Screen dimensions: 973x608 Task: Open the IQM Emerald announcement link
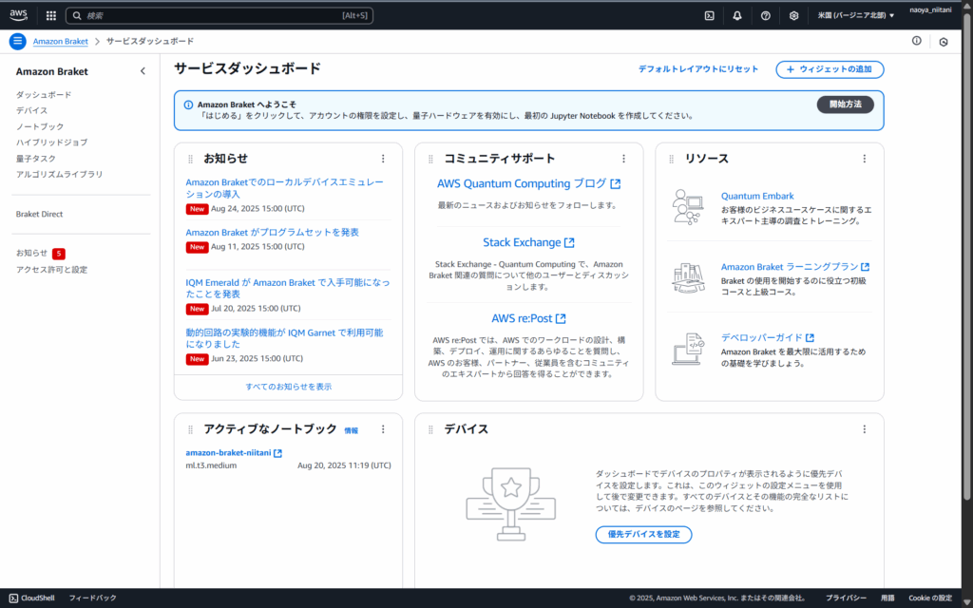pyautogui.click(x=288, y=288)
